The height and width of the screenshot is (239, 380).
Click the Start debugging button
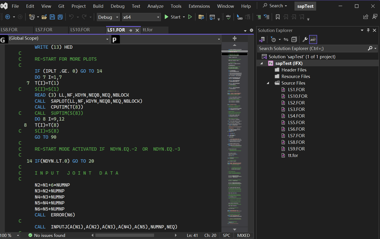(x=173, y=17)
